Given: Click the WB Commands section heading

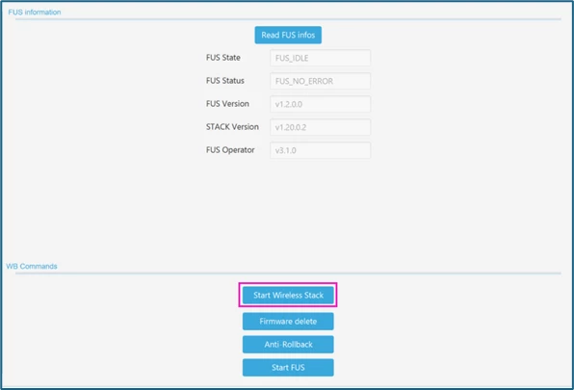Looking at the screenshot, I should [x=32, y=266].
